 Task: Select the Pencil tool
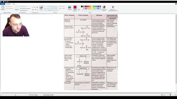point(33,7)
